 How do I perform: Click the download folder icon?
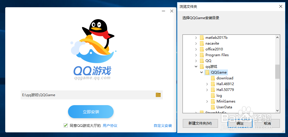click(x=213, y=78)
